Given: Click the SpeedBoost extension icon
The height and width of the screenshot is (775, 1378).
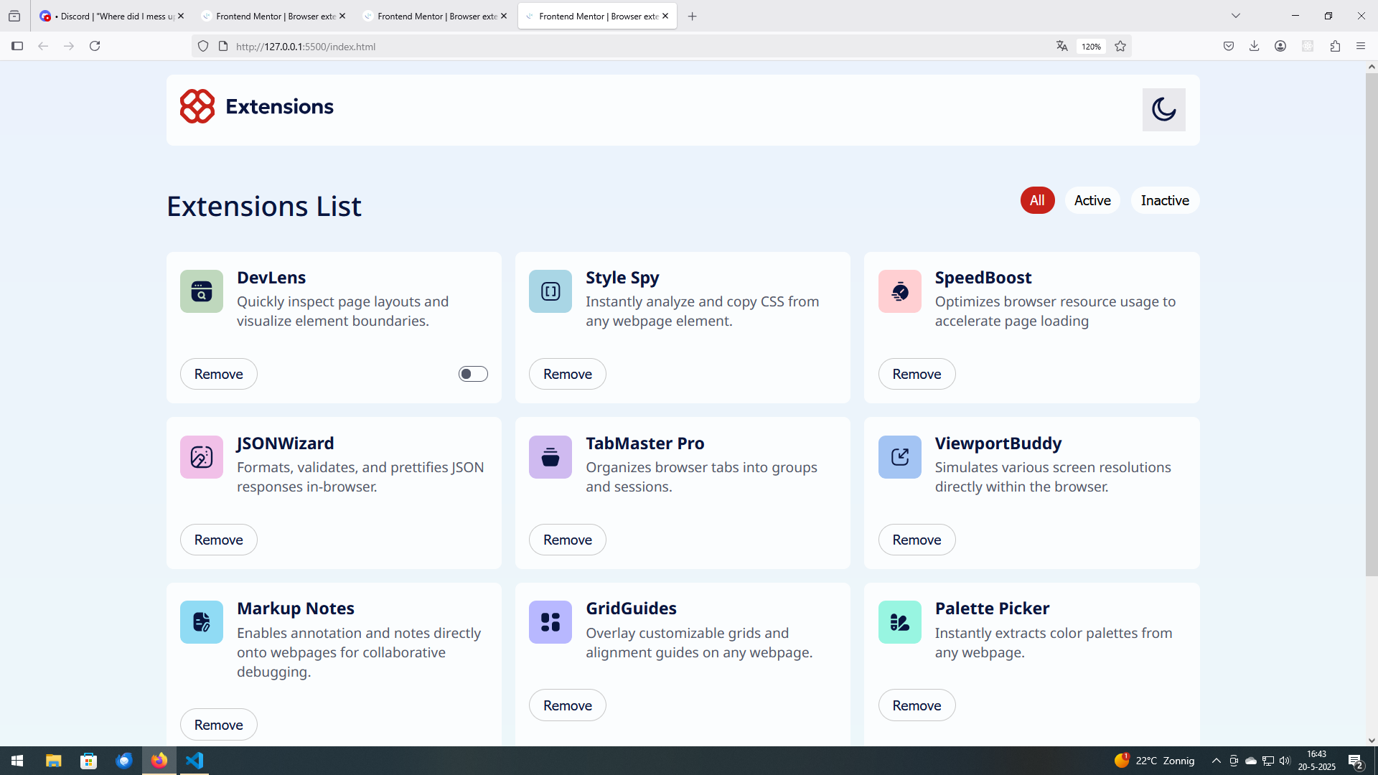Looking at the screenshot, I should 899,291.
